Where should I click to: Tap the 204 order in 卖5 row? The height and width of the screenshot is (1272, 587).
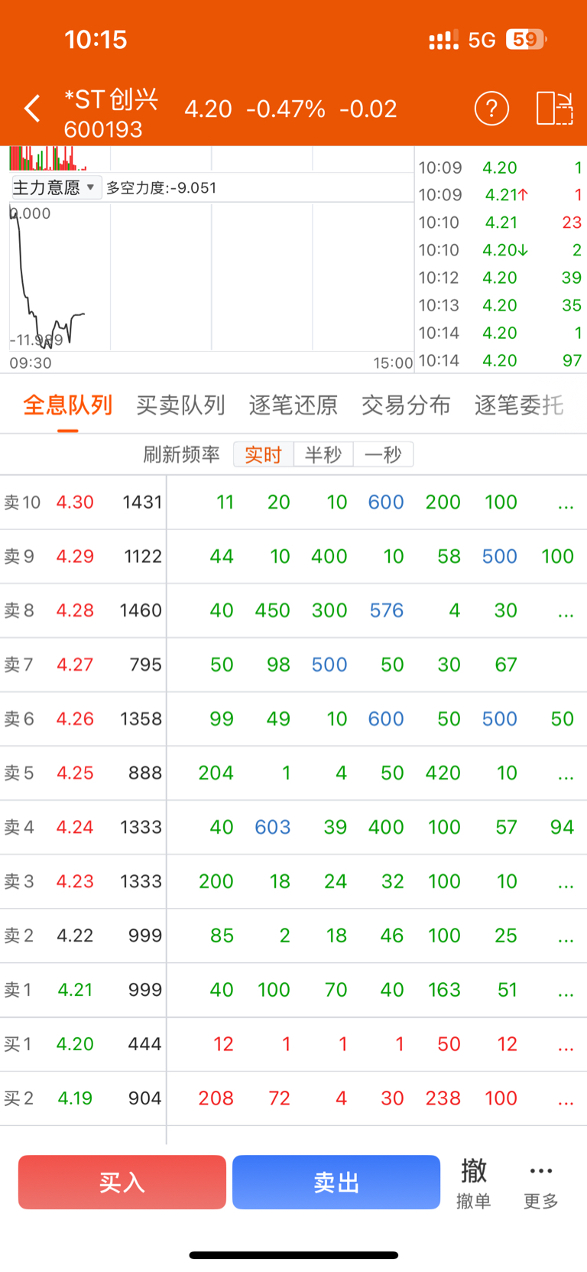[x=216, y=773]
